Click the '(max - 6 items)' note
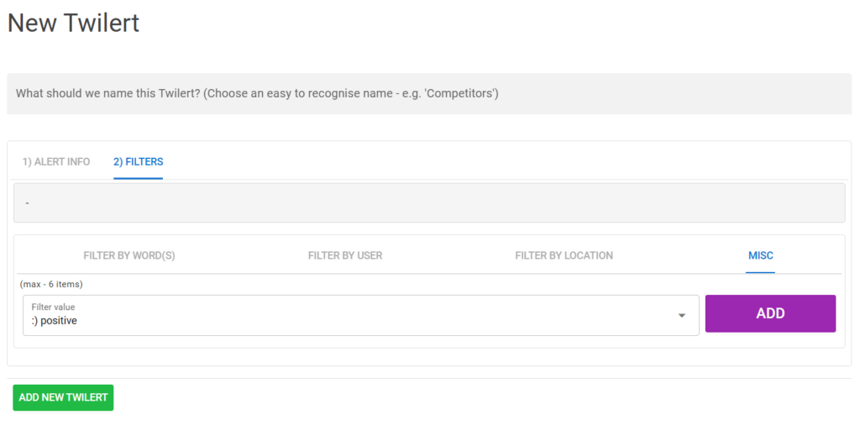This screenshot has width=860, height=425. [51, 284]
